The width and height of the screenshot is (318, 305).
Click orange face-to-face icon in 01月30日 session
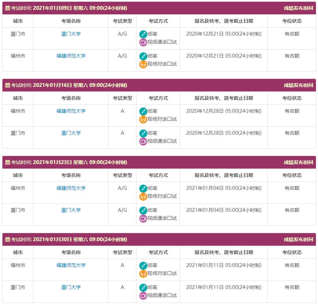click(x=143, y=274)
